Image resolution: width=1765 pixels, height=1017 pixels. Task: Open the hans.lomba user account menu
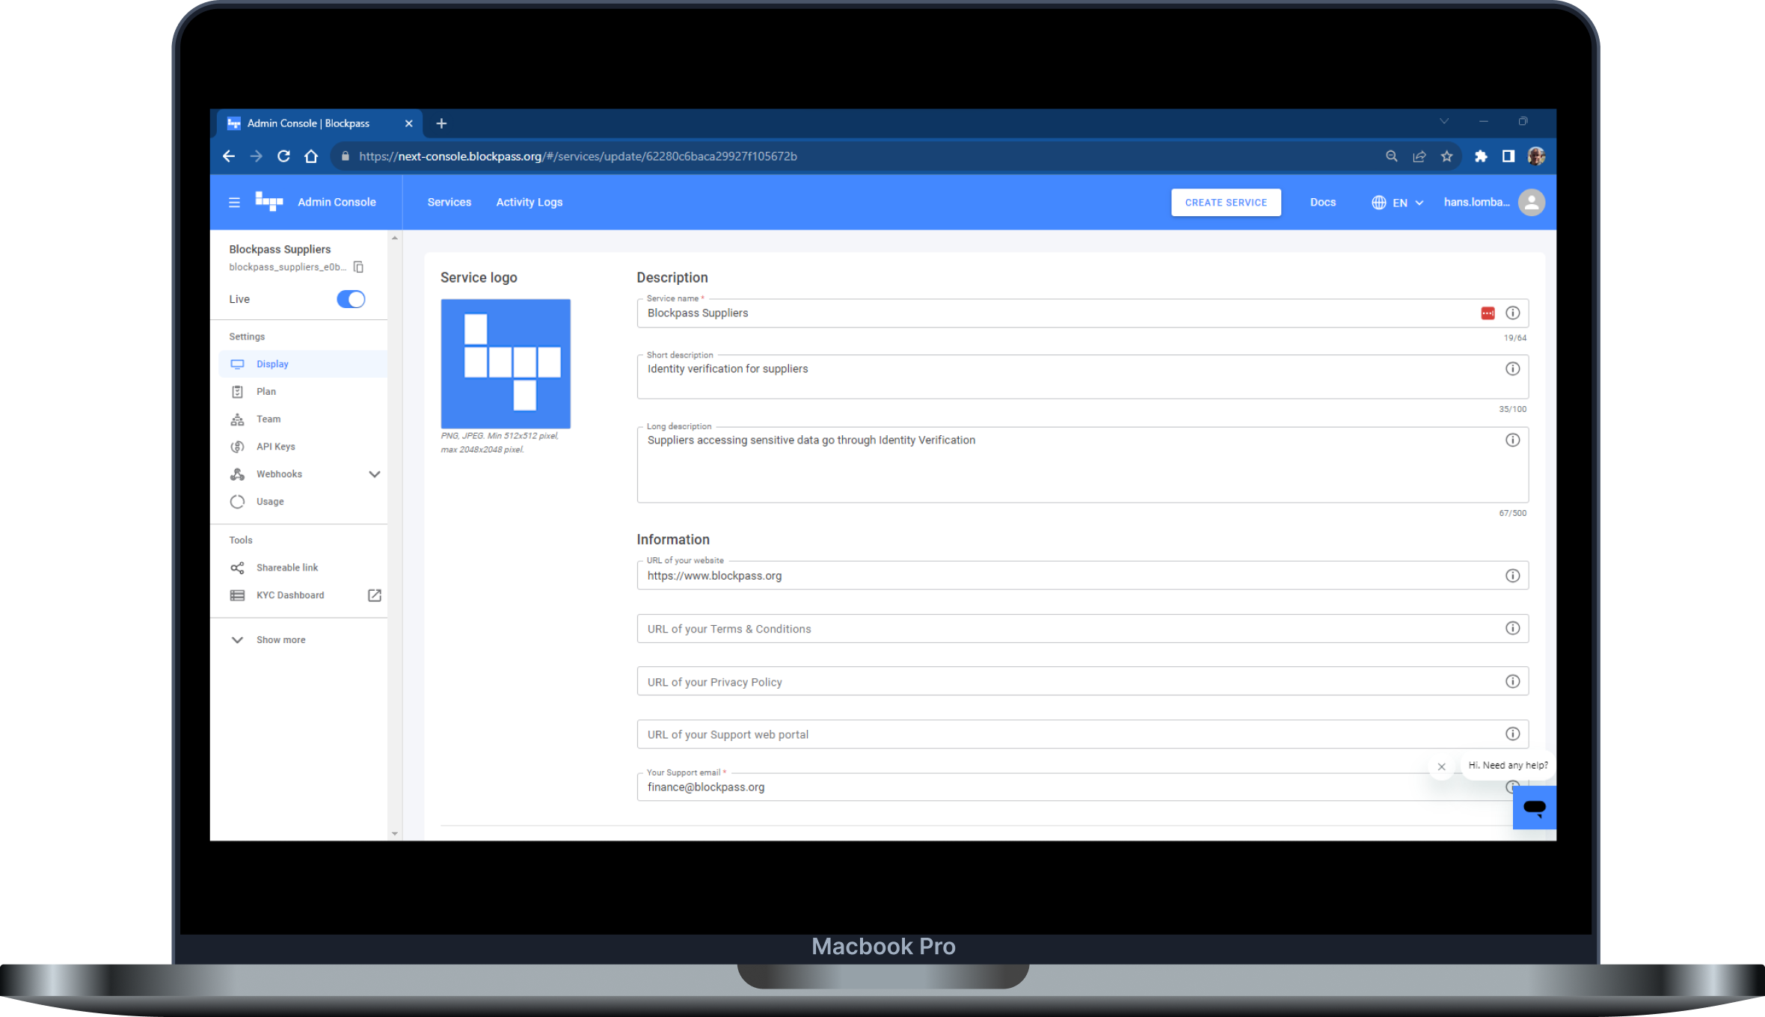1494,202
